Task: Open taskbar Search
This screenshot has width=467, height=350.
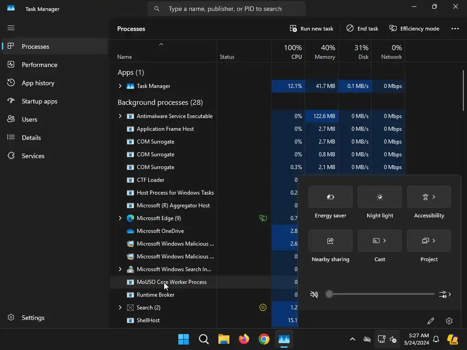Action: pyautogui.click(x=204, y=339)
